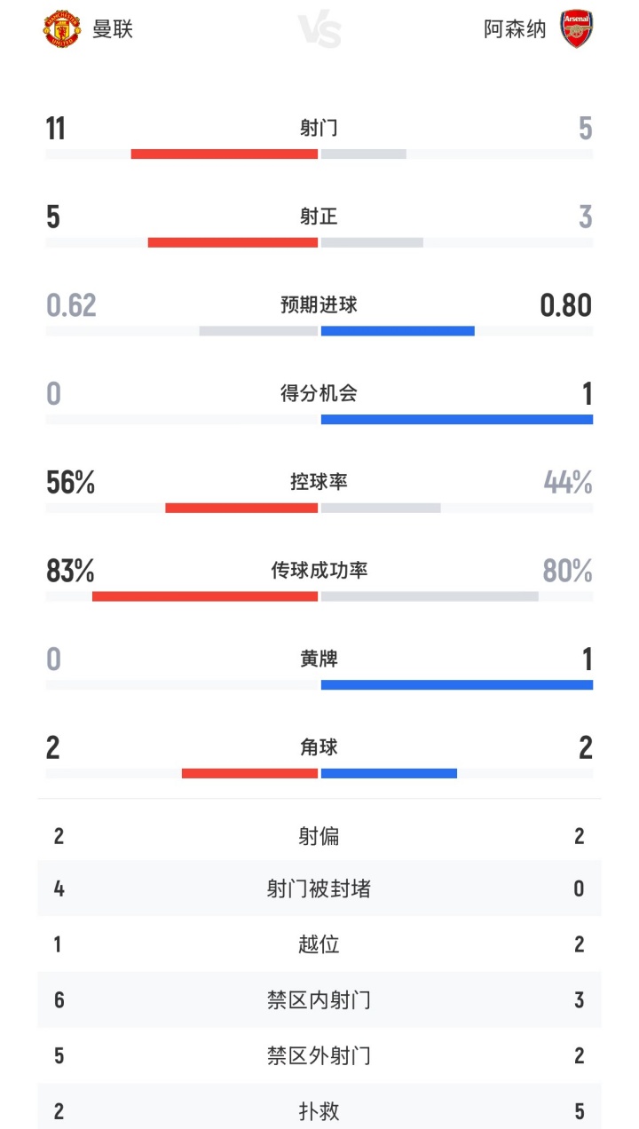Select the 禁区内射门 stat row
Screen dimensions: 639x1129
(x=319, y=1000)
